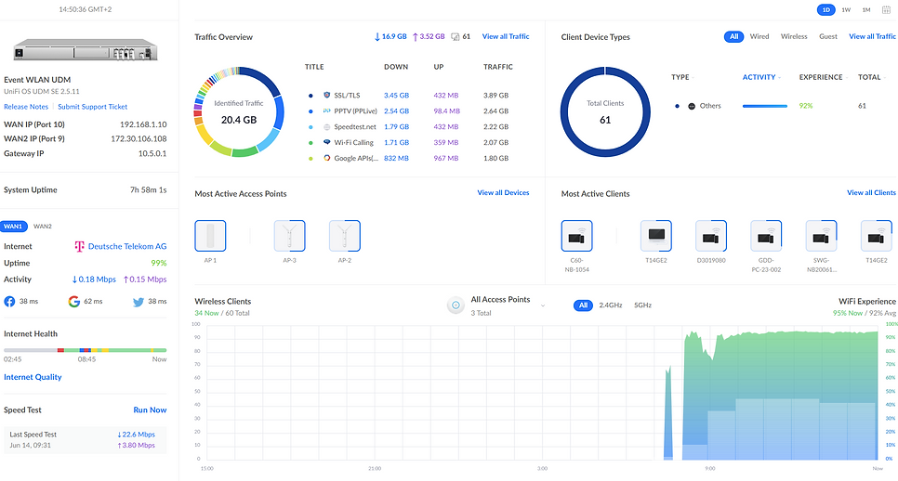898x481 pixels.
Task: Click the WAN IP 192.168.1.10 value
Action: (143, 124)
